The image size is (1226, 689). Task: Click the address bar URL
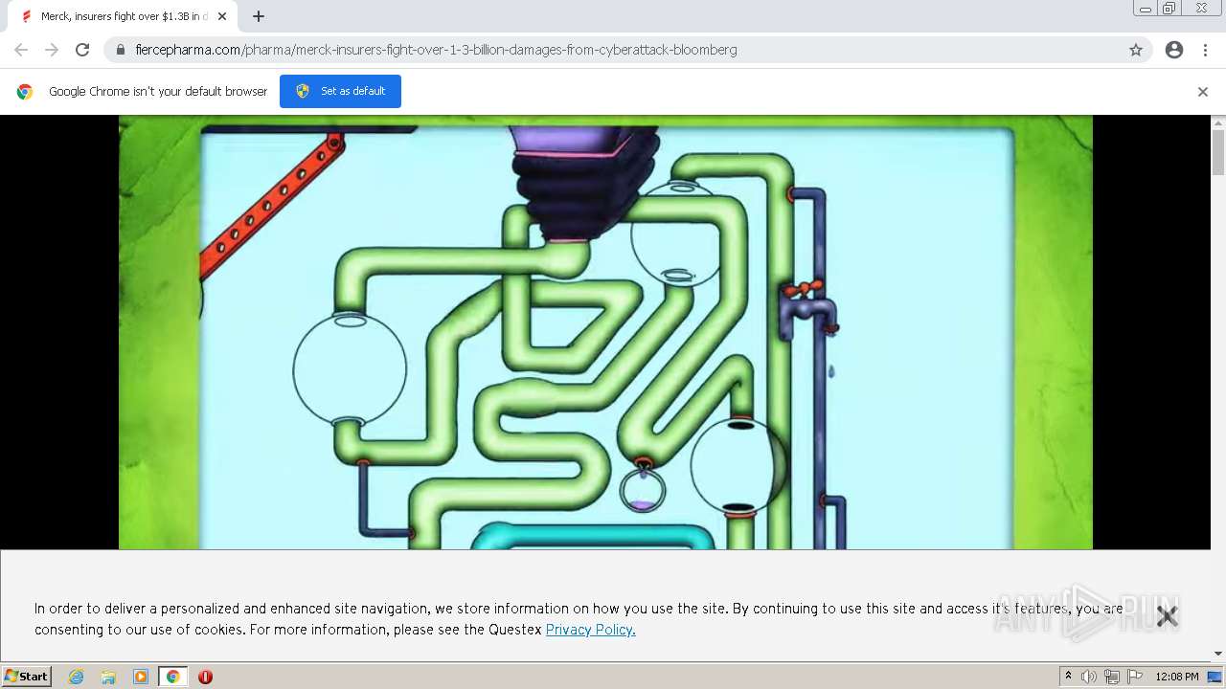point(436,50)
